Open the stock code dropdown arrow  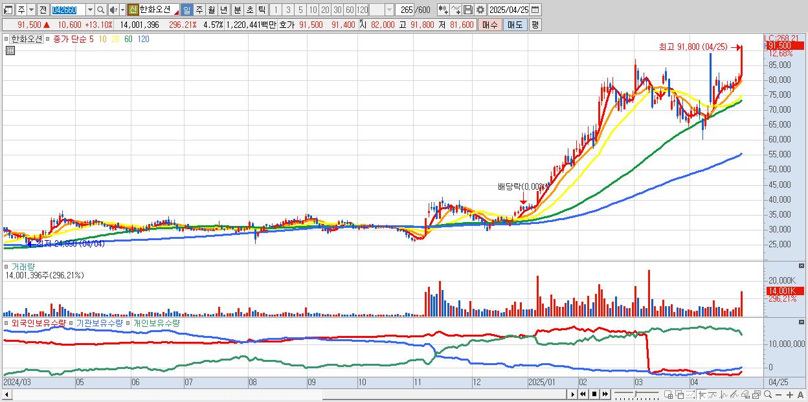pyautogui.click(x=90, y=10)
